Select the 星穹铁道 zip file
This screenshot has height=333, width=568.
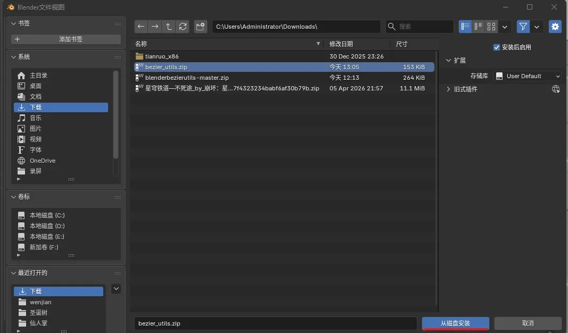pyautogui.click(x=284, y=88)
